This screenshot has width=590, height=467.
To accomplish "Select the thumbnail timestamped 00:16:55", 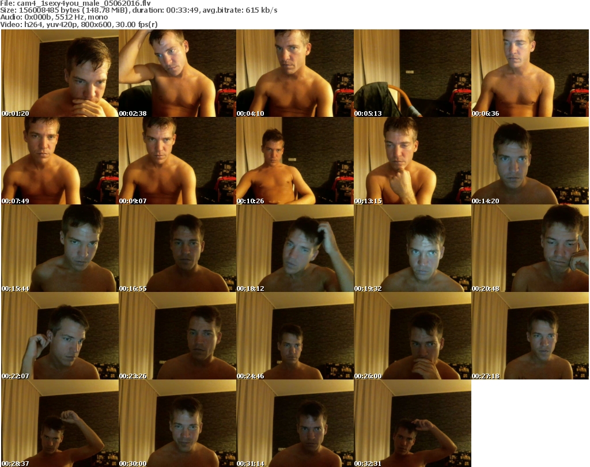I will tap(177, 248).
